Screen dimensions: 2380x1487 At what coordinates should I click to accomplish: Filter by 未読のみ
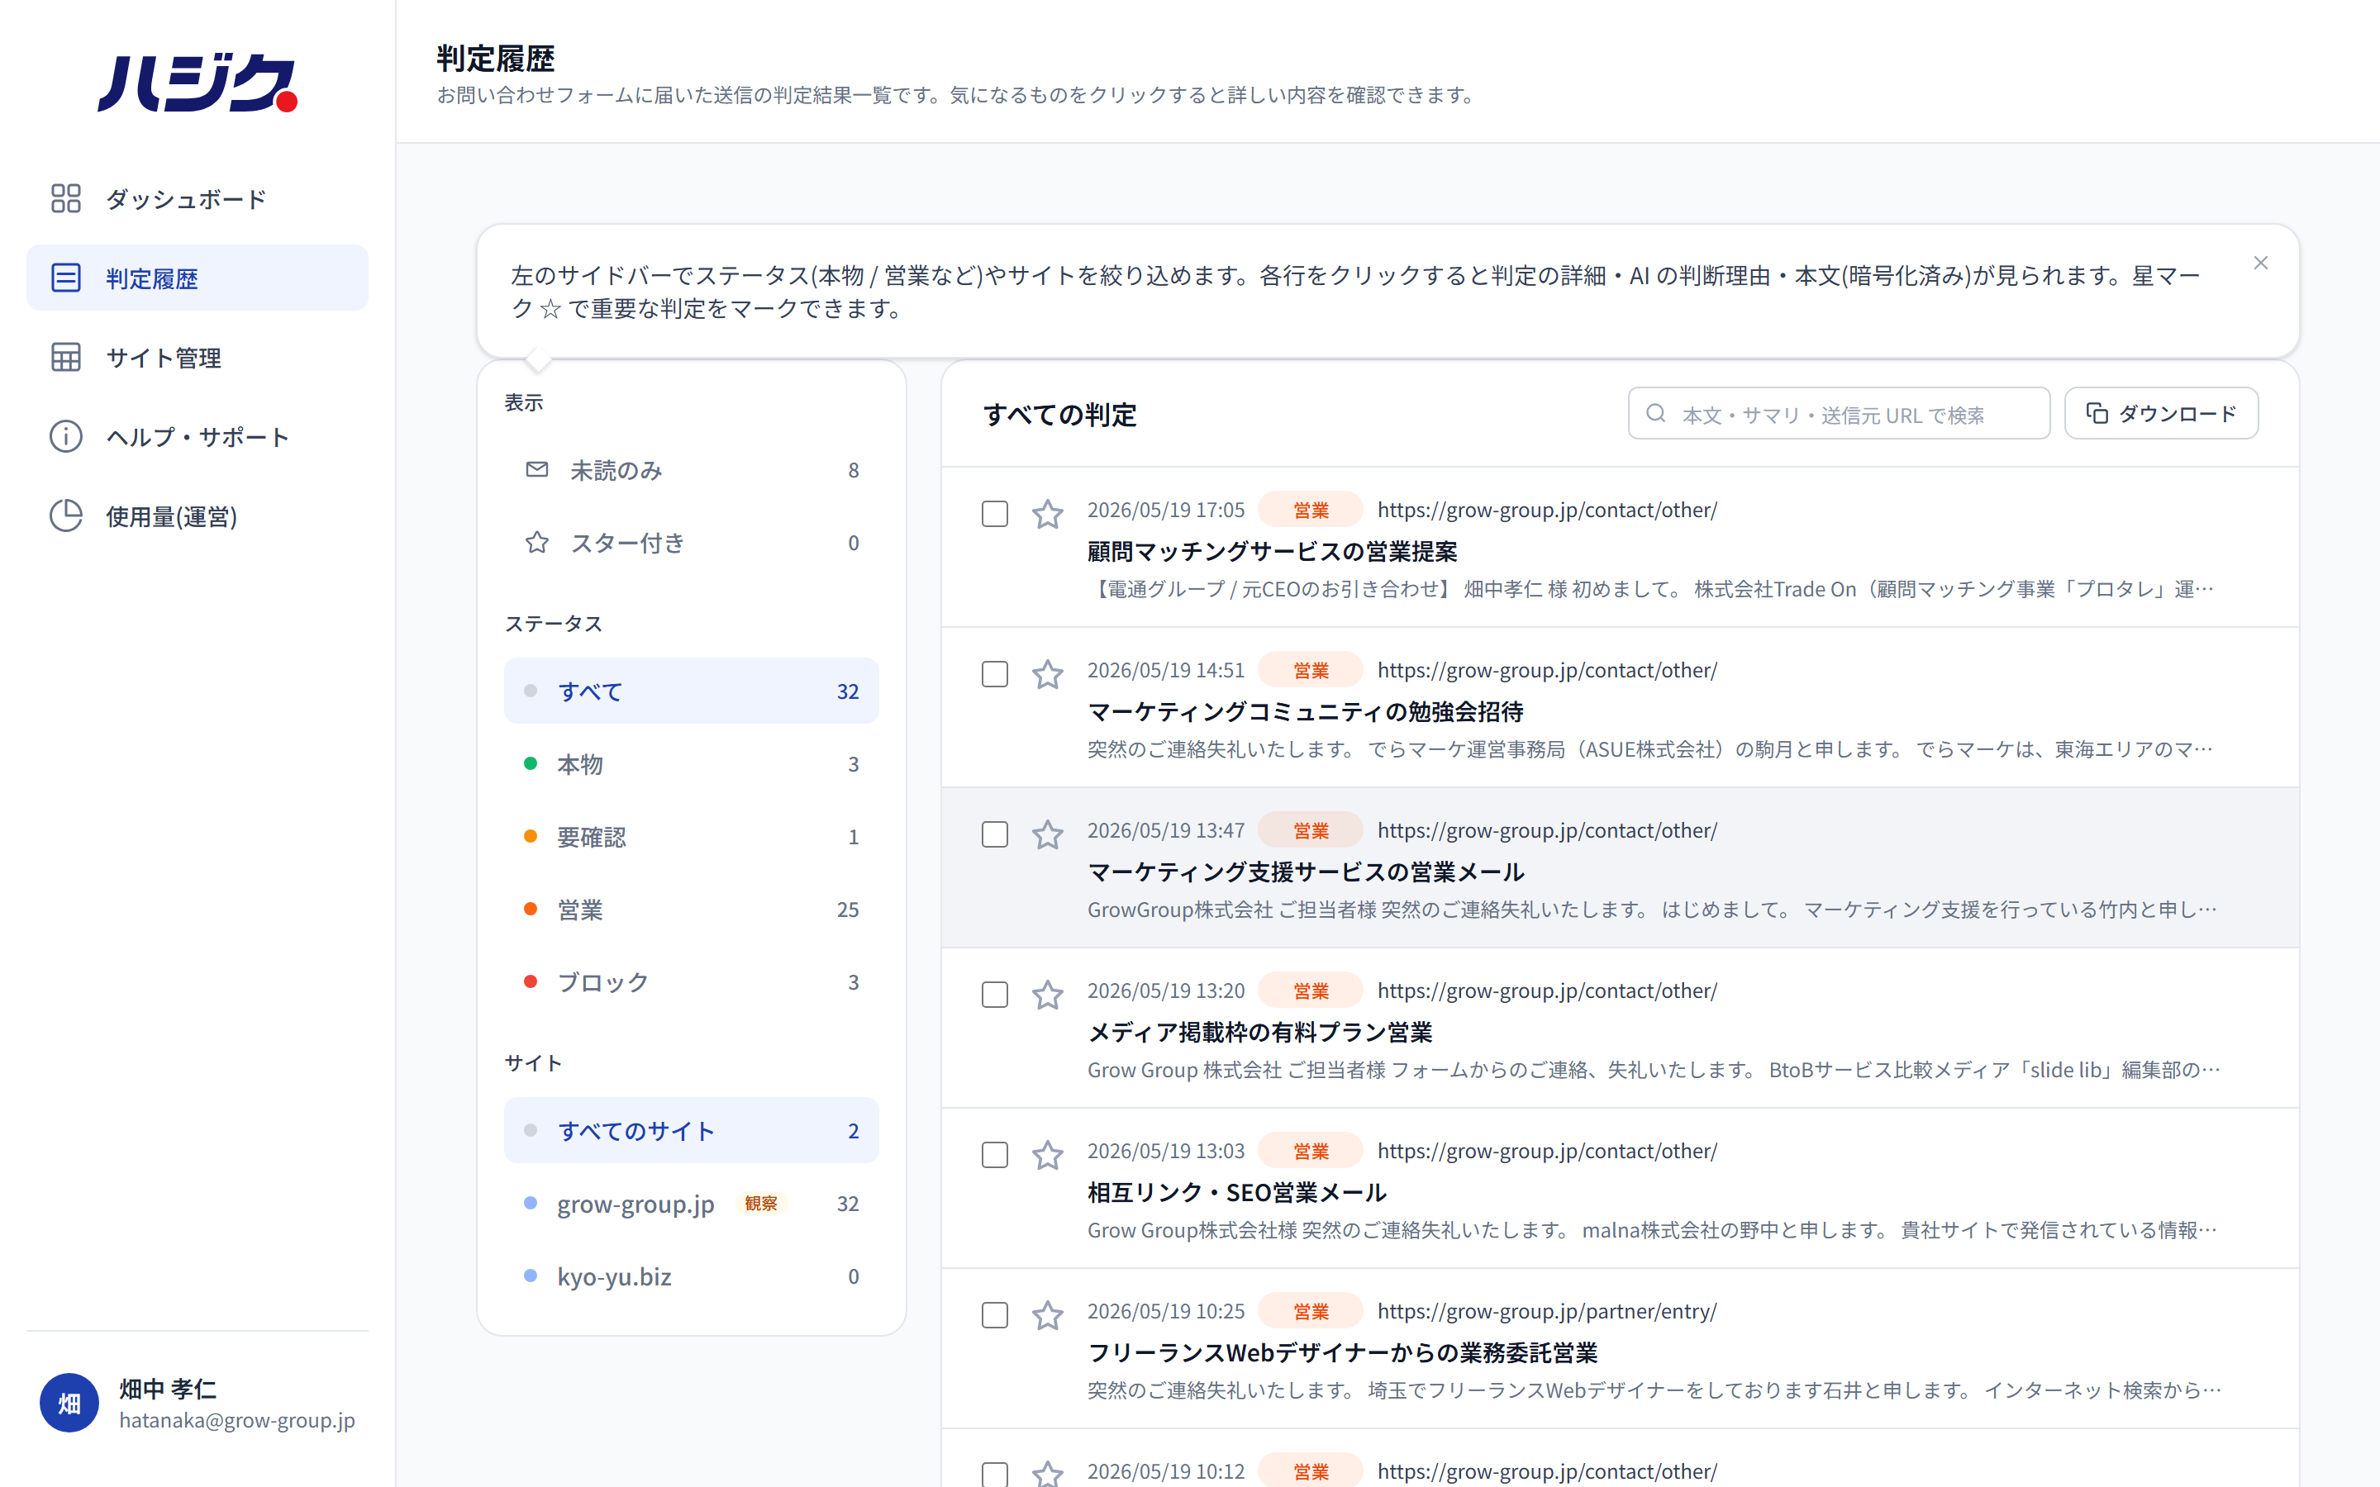click(692, 470)
